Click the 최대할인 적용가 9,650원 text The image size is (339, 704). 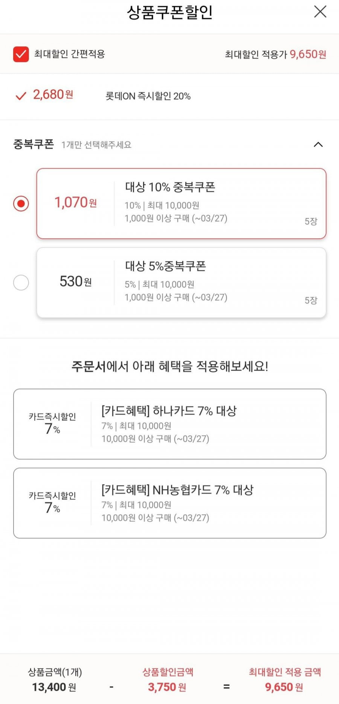pyautogui.click(x=275, y=54)
